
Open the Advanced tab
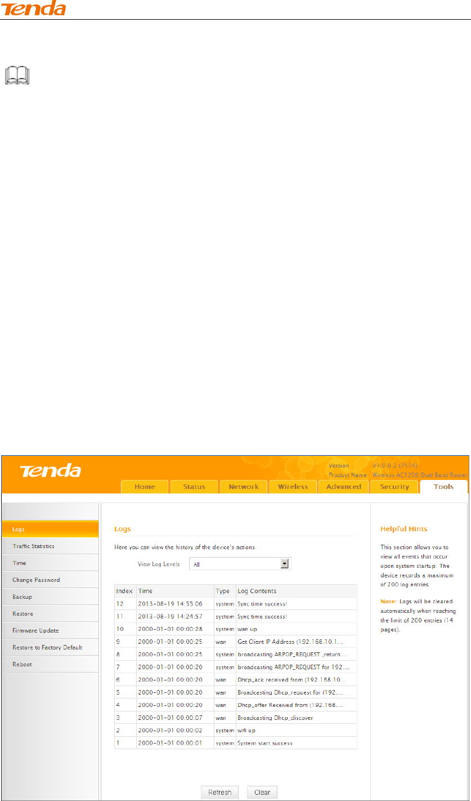tap(343, 487)
